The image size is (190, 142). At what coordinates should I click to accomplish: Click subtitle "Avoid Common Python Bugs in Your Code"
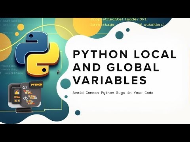pos(113,93)
